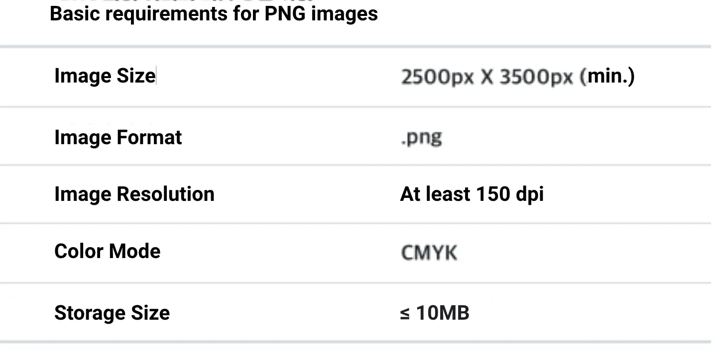Select the 'Storage Size' label

pyautogui.click(x=112, y=313)
